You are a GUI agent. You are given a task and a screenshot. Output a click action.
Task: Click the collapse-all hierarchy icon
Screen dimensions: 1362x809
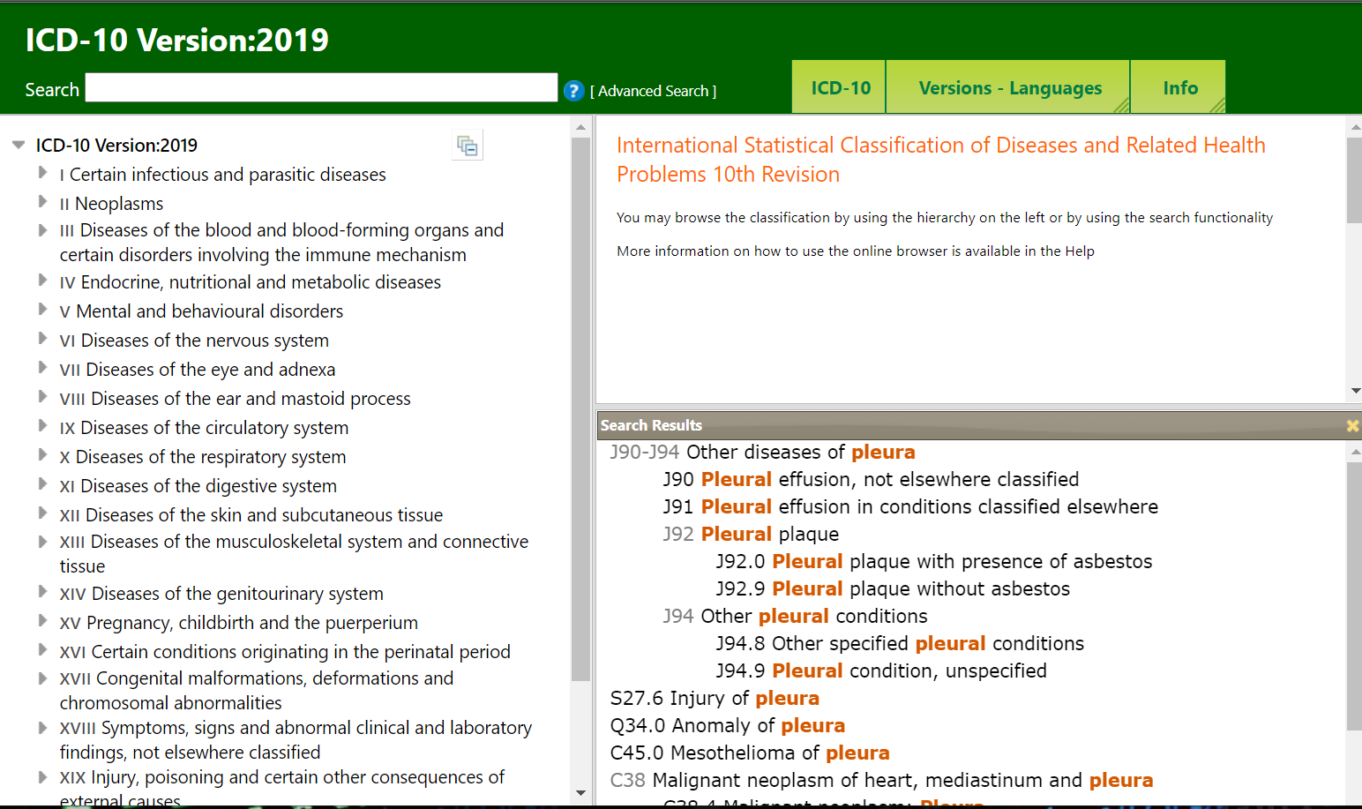point(468,146)
